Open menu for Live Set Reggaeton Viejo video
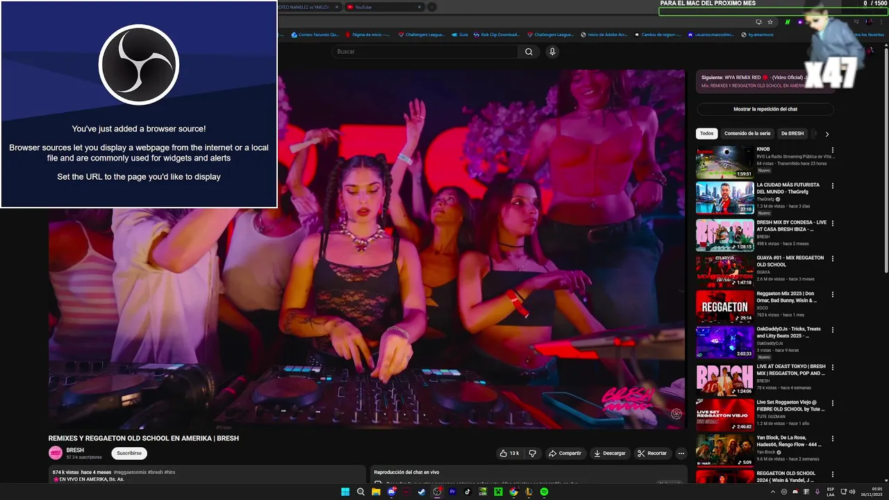 point(833,403)
